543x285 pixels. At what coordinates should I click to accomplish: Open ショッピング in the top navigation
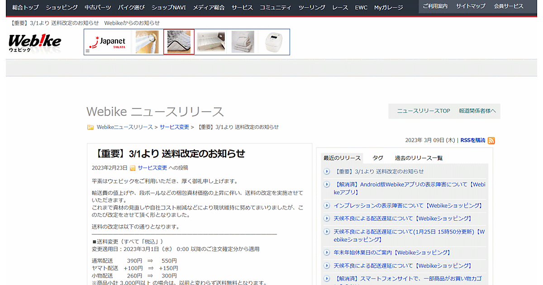(62, 7)
